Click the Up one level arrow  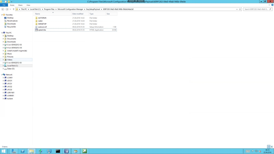point(13,9)
